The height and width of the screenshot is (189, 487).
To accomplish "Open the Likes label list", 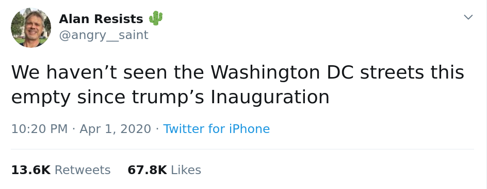I will tap(186, 170).
